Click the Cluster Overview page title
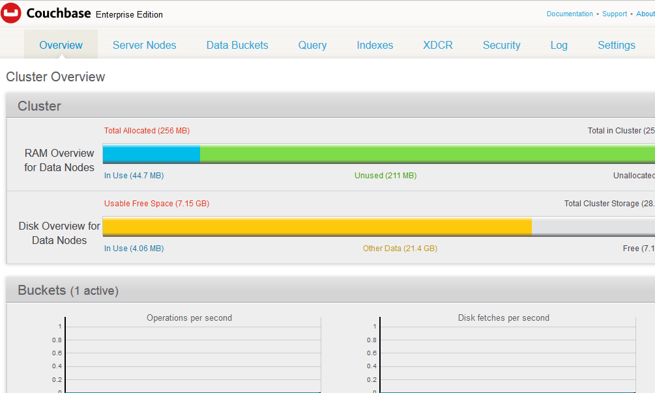Viewport: 655px width, 393px height. [55, 77]
